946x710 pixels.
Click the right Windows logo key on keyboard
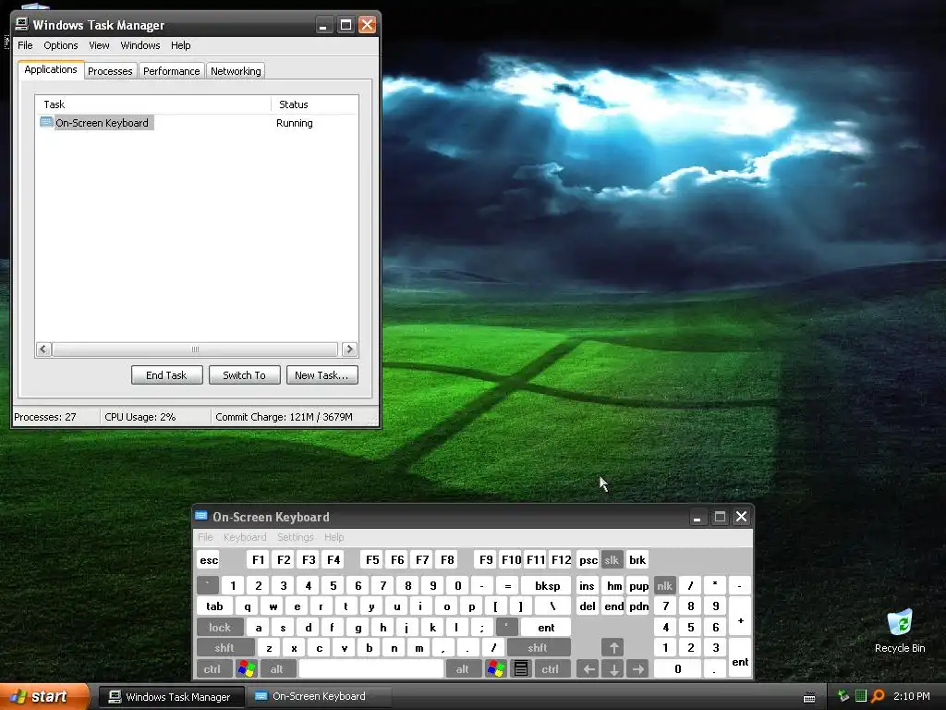pos(496,668)
